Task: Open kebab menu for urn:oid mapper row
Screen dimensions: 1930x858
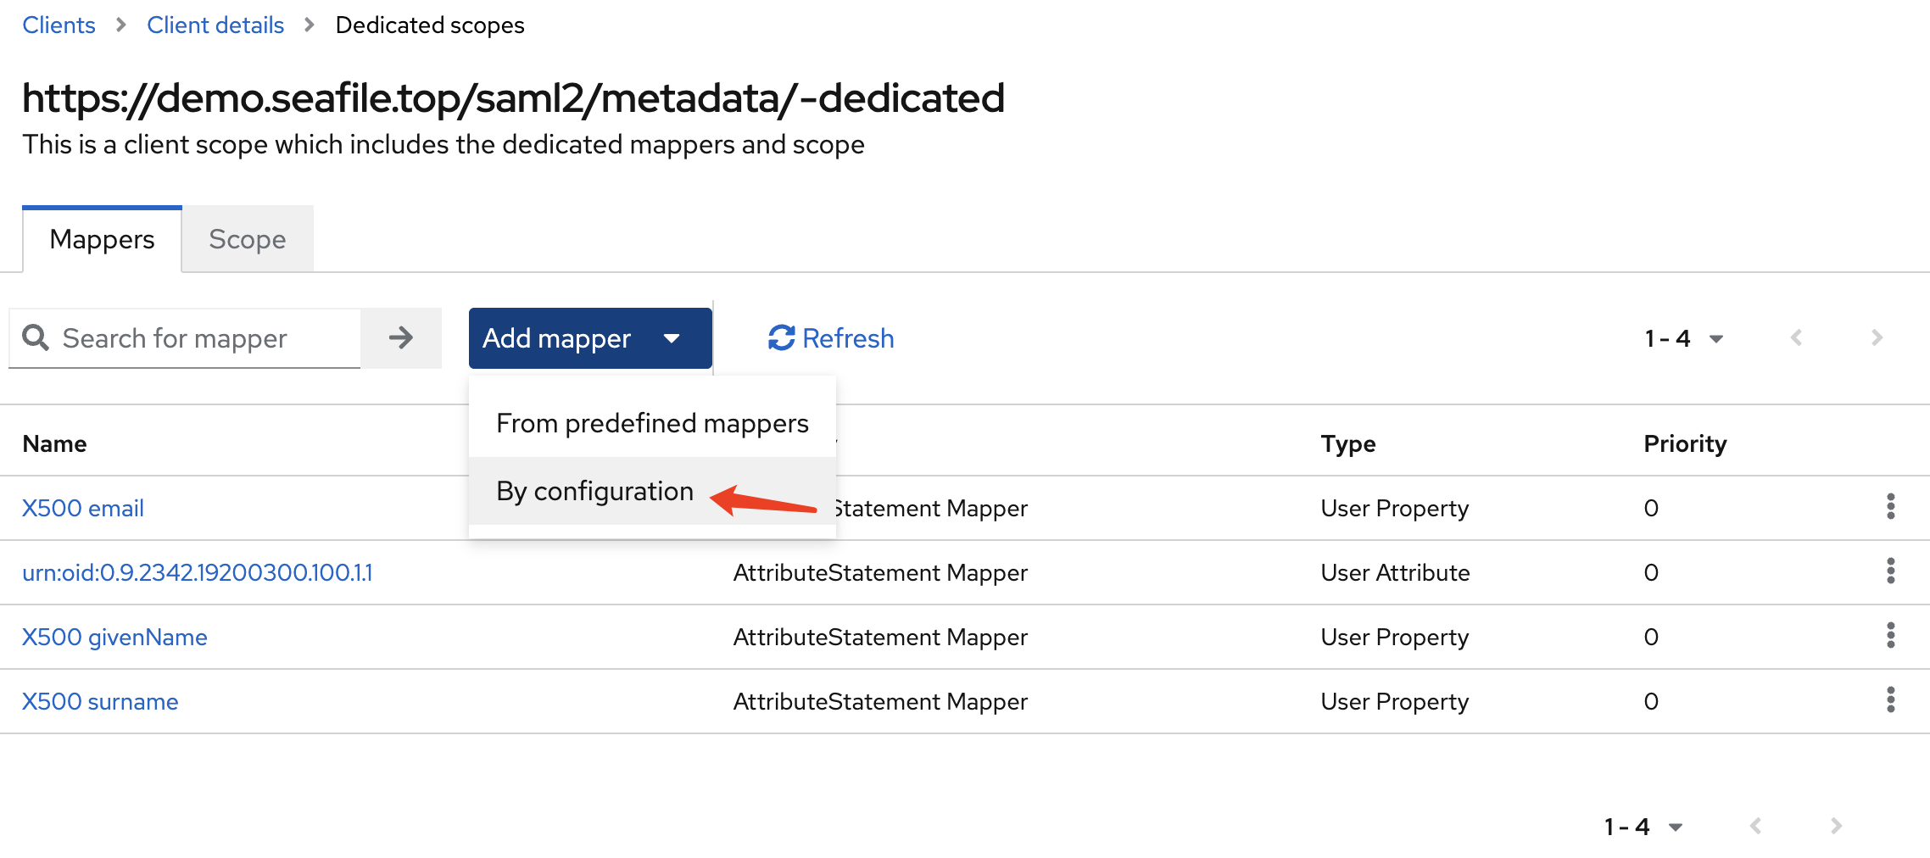Action: 1890,571
